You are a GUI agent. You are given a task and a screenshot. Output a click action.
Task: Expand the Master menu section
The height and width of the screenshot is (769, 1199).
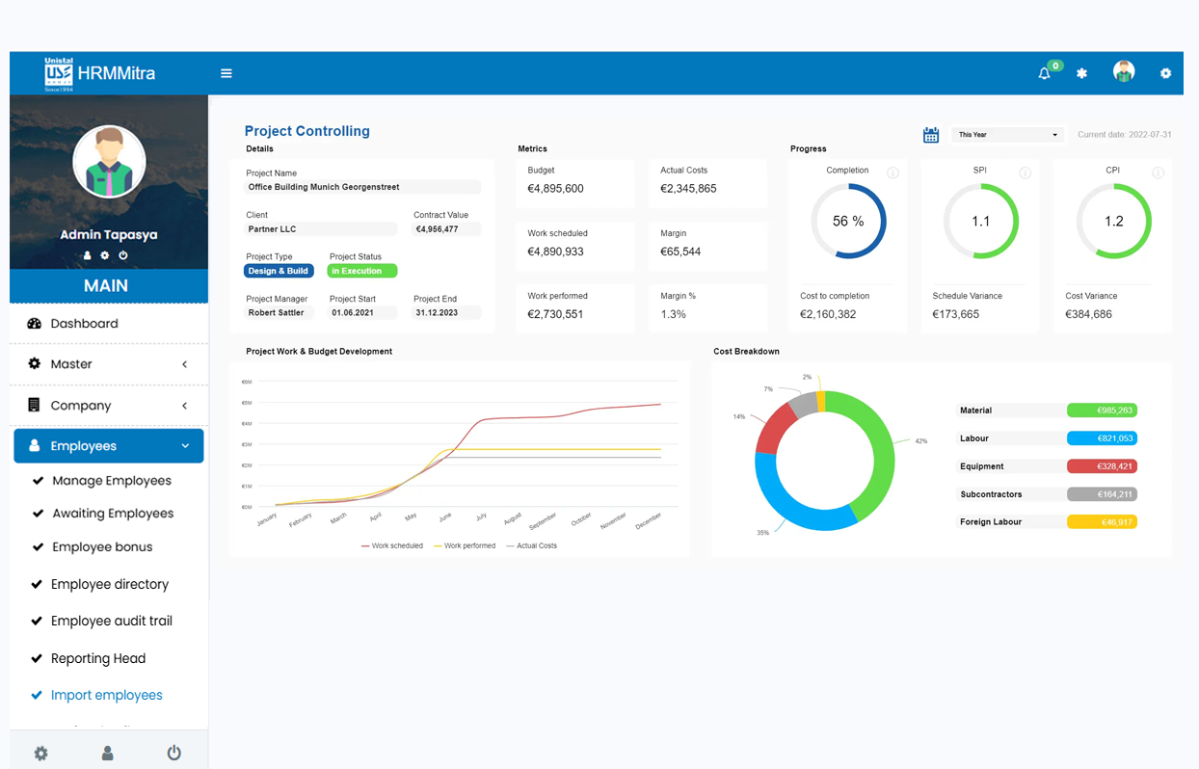(x=109, y=364)
